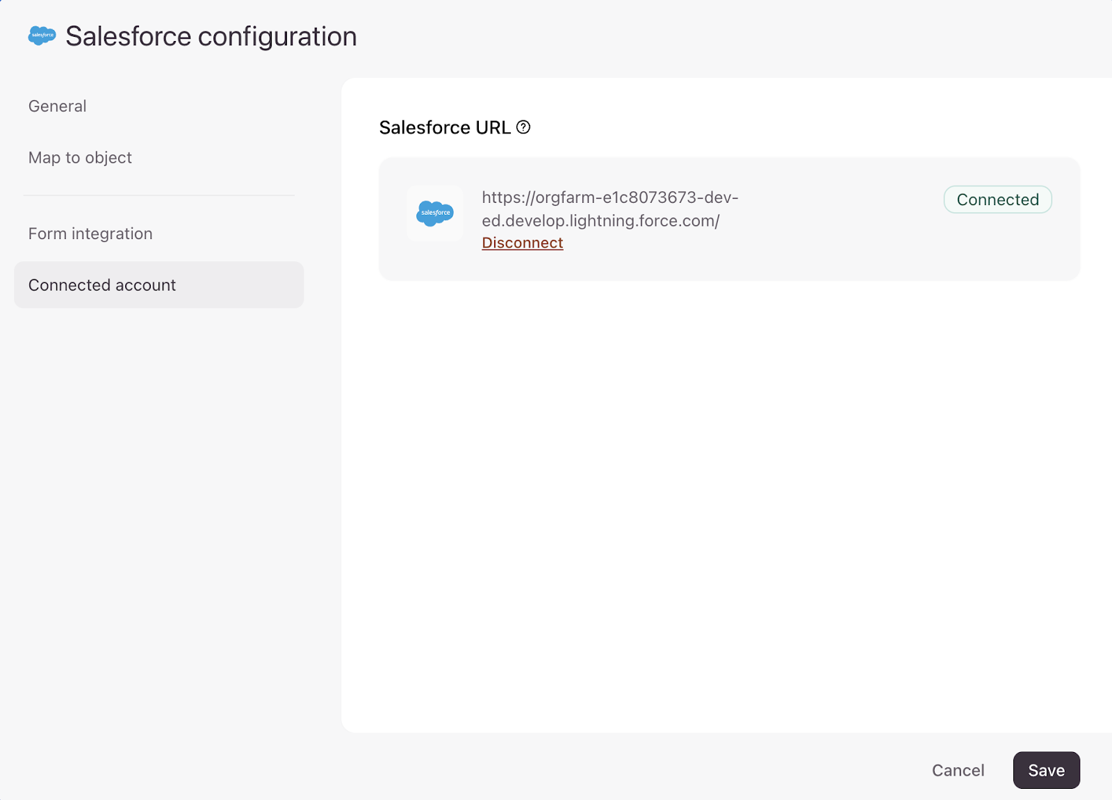Go to the Form integration section

pyautogui.click(x=90, y=234)
